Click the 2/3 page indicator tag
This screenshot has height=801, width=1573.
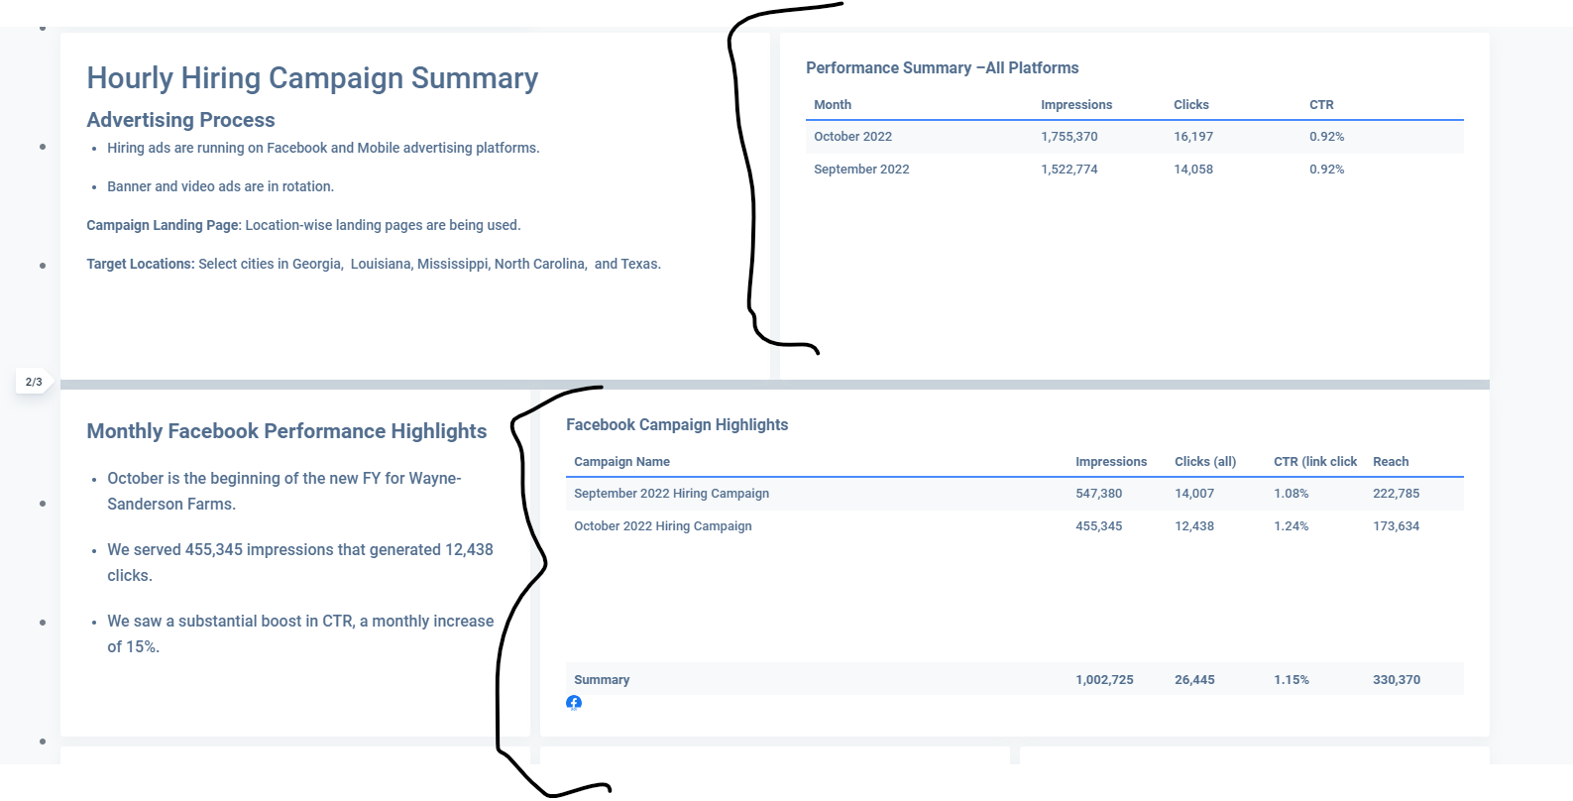34,382
